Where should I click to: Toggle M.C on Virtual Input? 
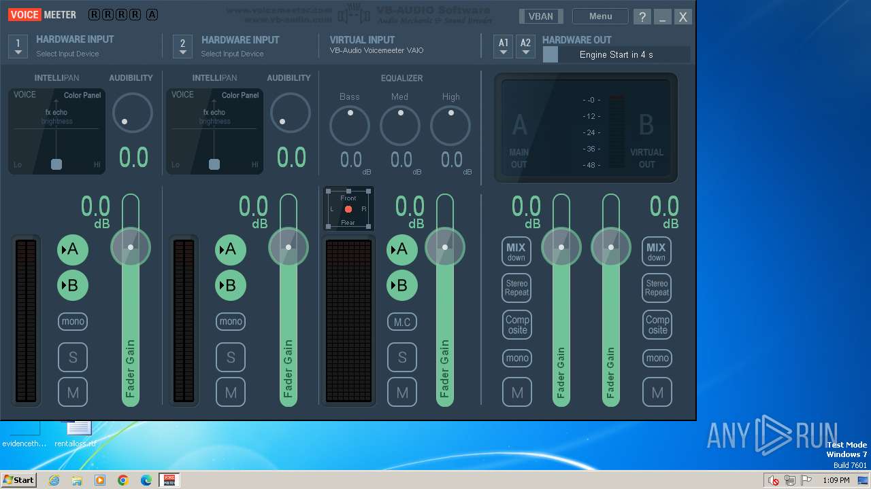[x=402, y=321]
